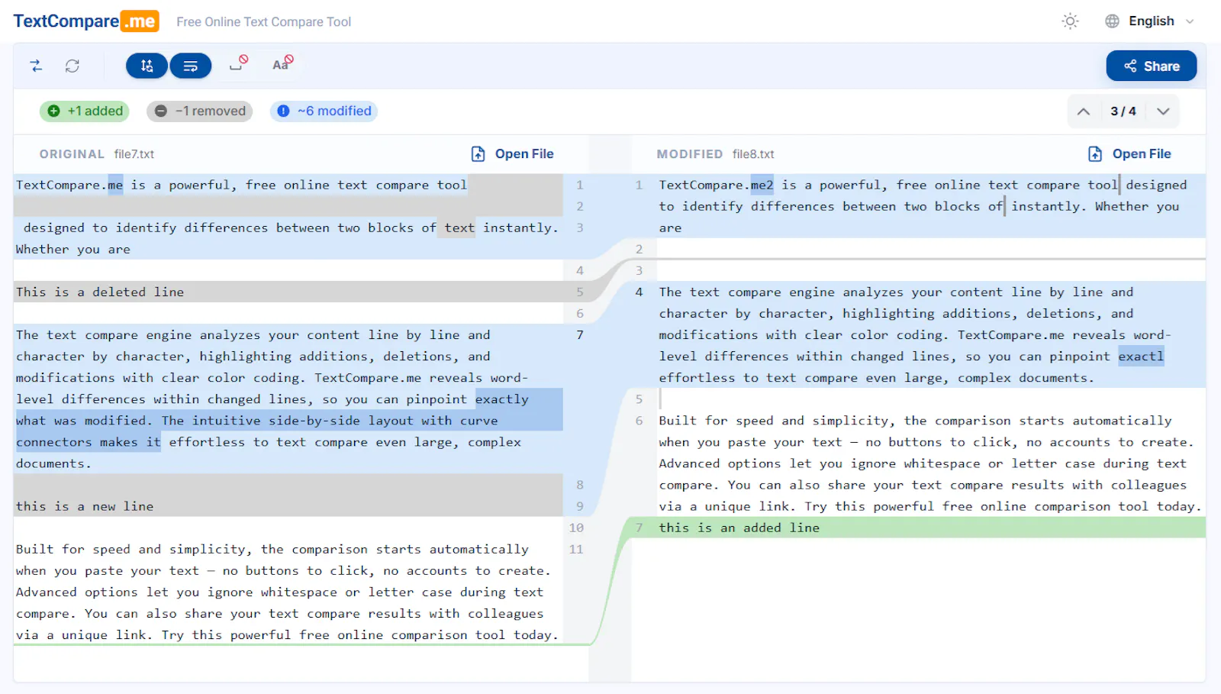Click Open File for the modified pane

(1129, 153)
